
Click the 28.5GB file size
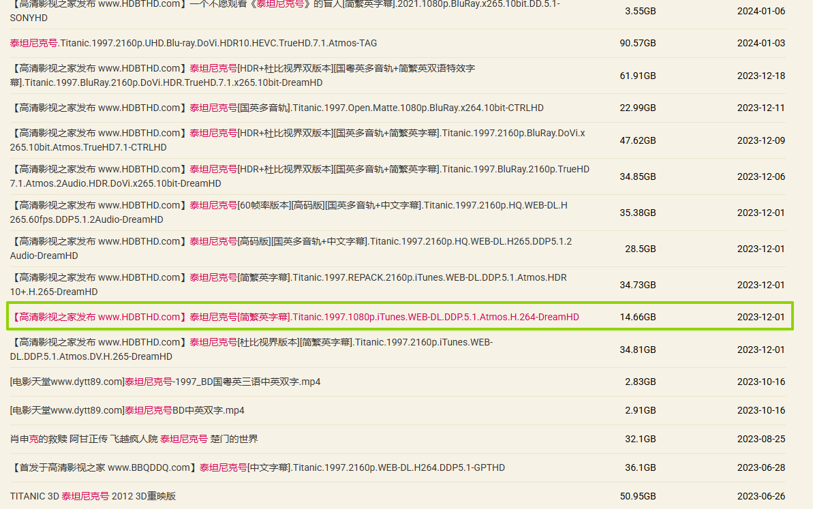point(641,249)
